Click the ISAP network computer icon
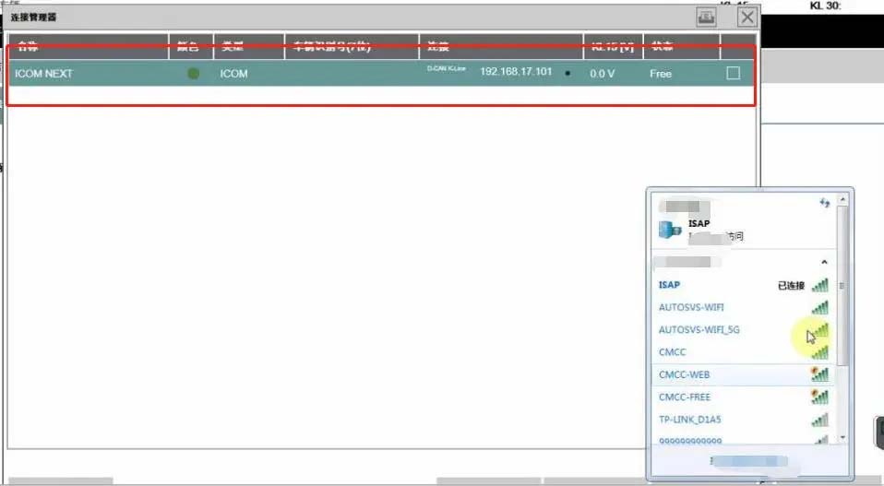The width and height of the screenshot is (884, 486). coord(670,230)
